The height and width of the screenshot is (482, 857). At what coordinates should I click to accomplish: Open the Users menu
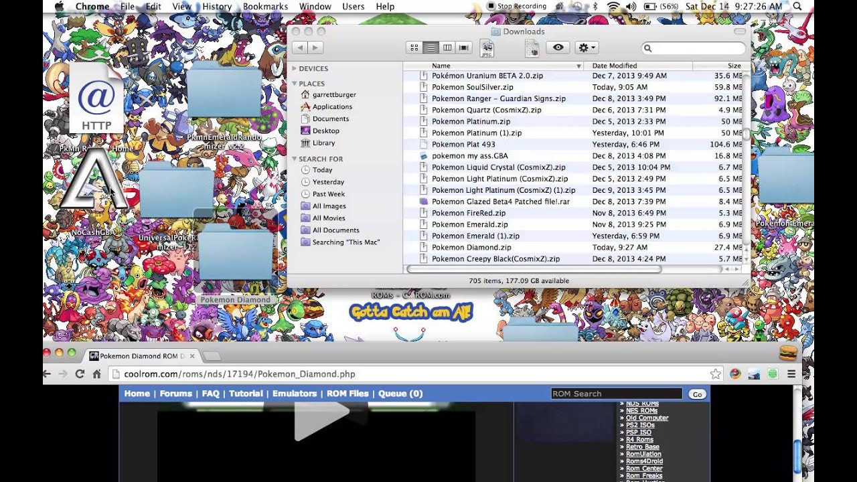click(353, 6)
